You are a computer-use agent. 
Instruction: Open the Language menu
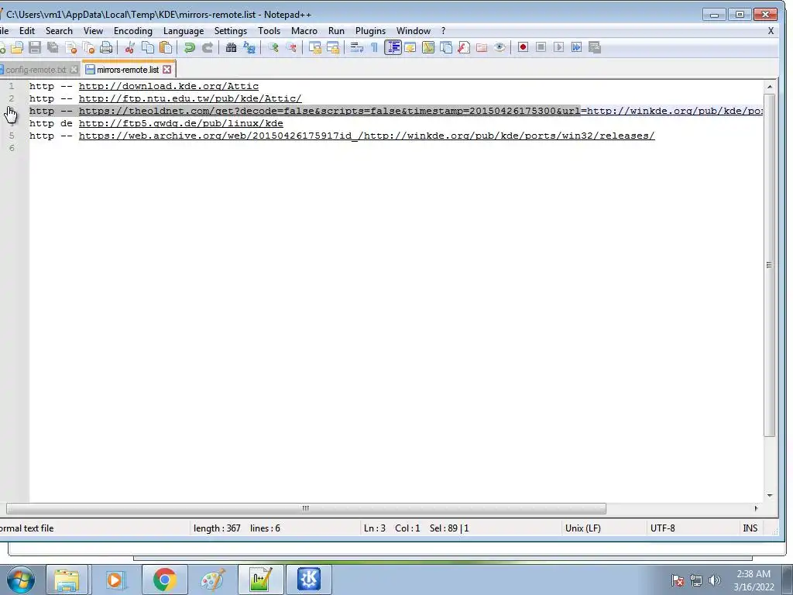pyautogui.click(x=184, y=31)
